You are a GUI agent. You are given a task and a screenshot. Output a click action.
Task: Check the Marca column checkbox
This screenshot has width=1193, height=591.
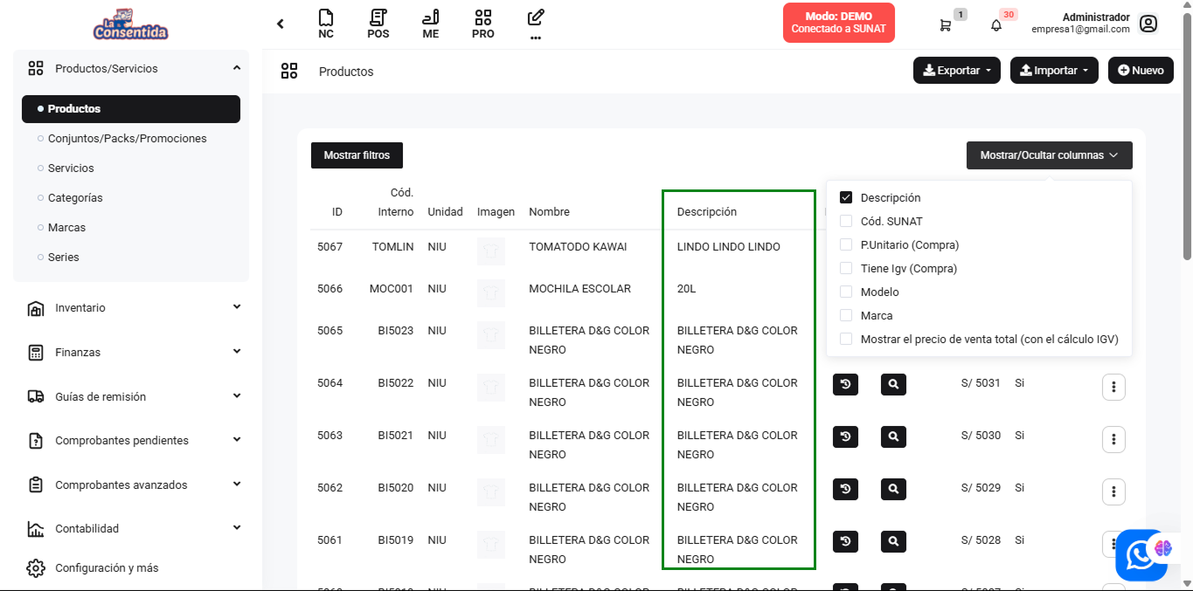[x=846, y=315]
